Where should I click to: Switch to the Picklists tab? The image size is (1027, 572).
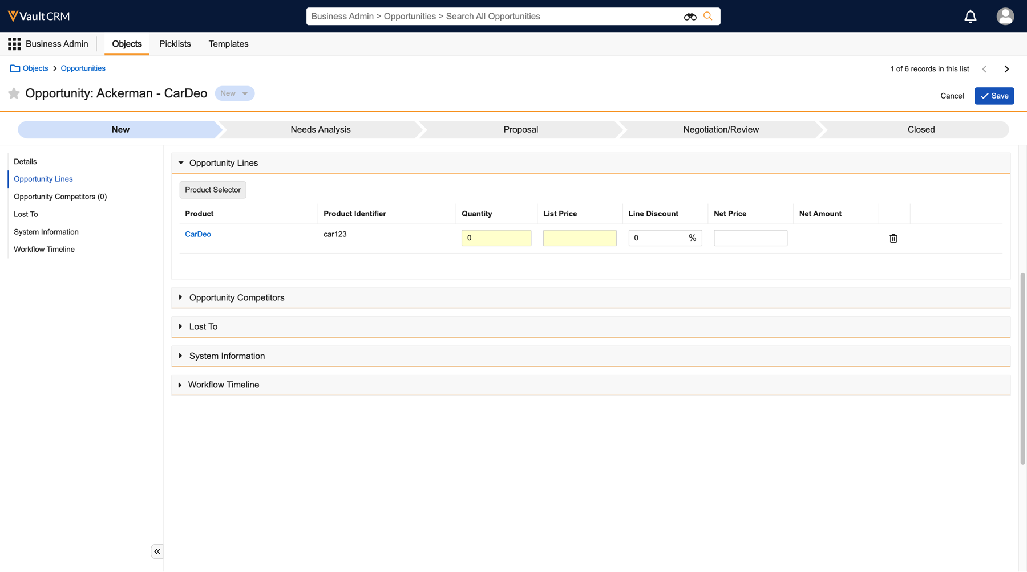point(175,44)
